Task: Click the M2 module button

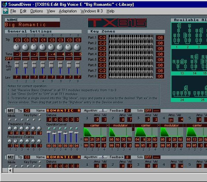Action: click(10, 157)
